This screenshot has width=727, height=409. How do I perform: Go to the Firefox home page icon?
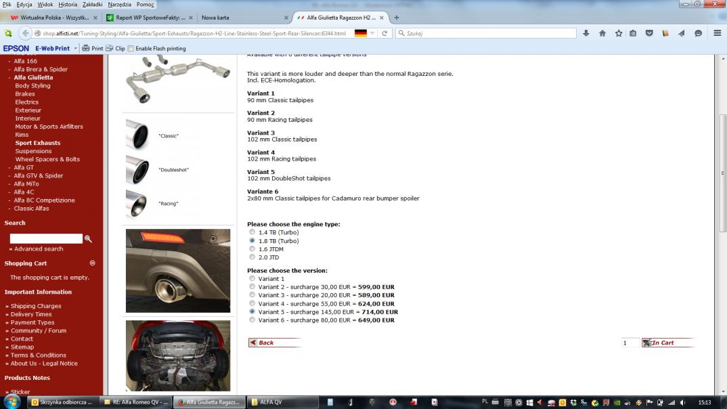pyautogui.click(x=602, y=33)
